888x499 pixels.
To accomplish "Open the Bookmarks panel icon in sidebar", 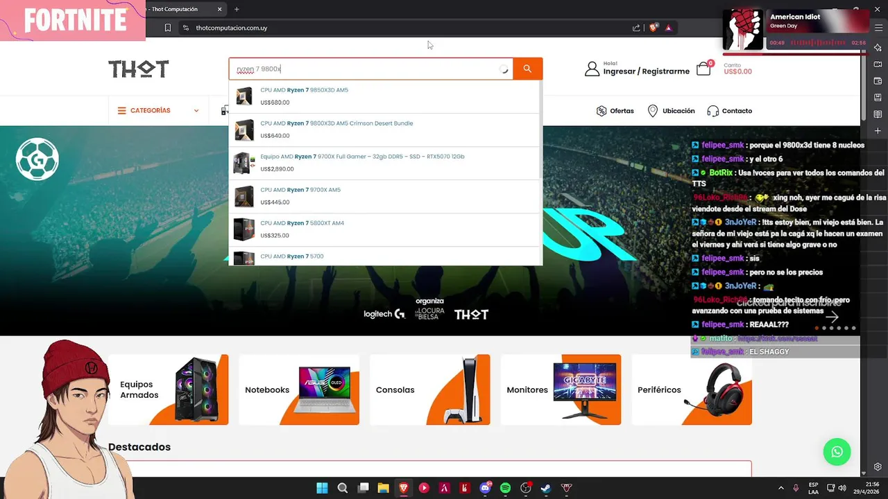I will [x=878, y=98].
